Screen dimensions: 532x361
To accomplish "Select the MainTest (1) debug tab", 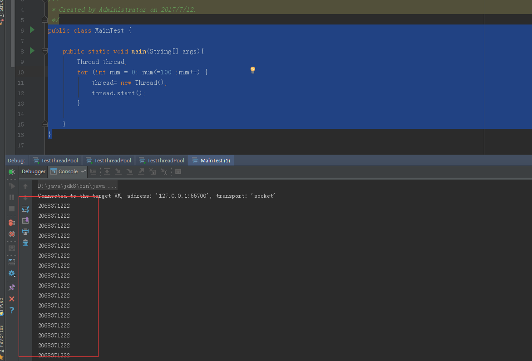I will (211, 161).
